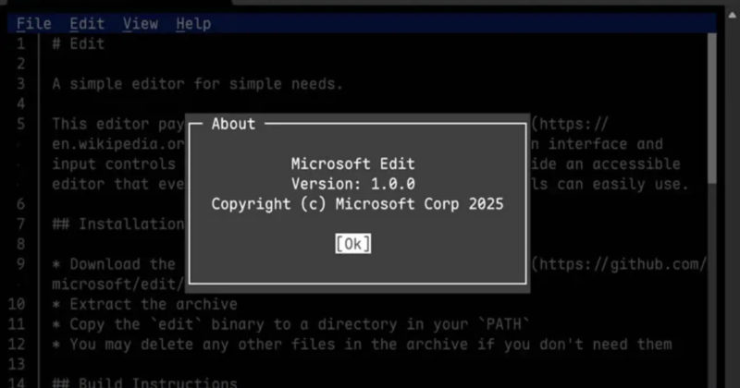
Task: Select line number 1 in the gutter
Action: pyautogui.click(x=20, y=43)
